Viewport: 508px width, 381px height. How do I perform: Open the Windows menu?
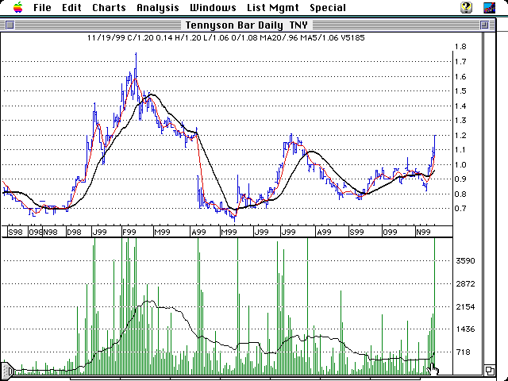pyautogui.click(x=213, y=7)
